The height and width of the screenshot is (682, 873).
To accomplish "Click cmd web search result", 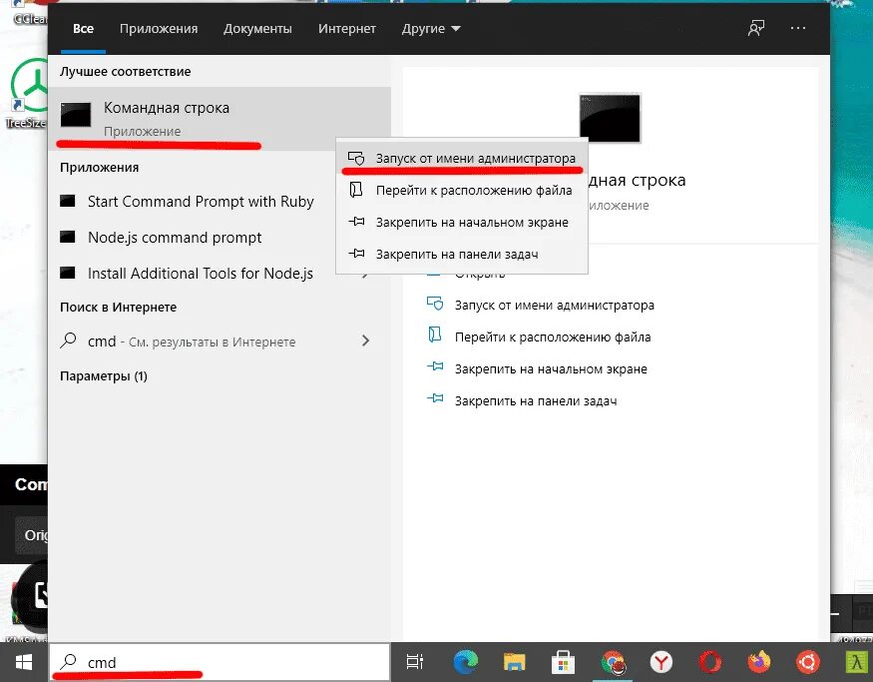I will (219, 341).
